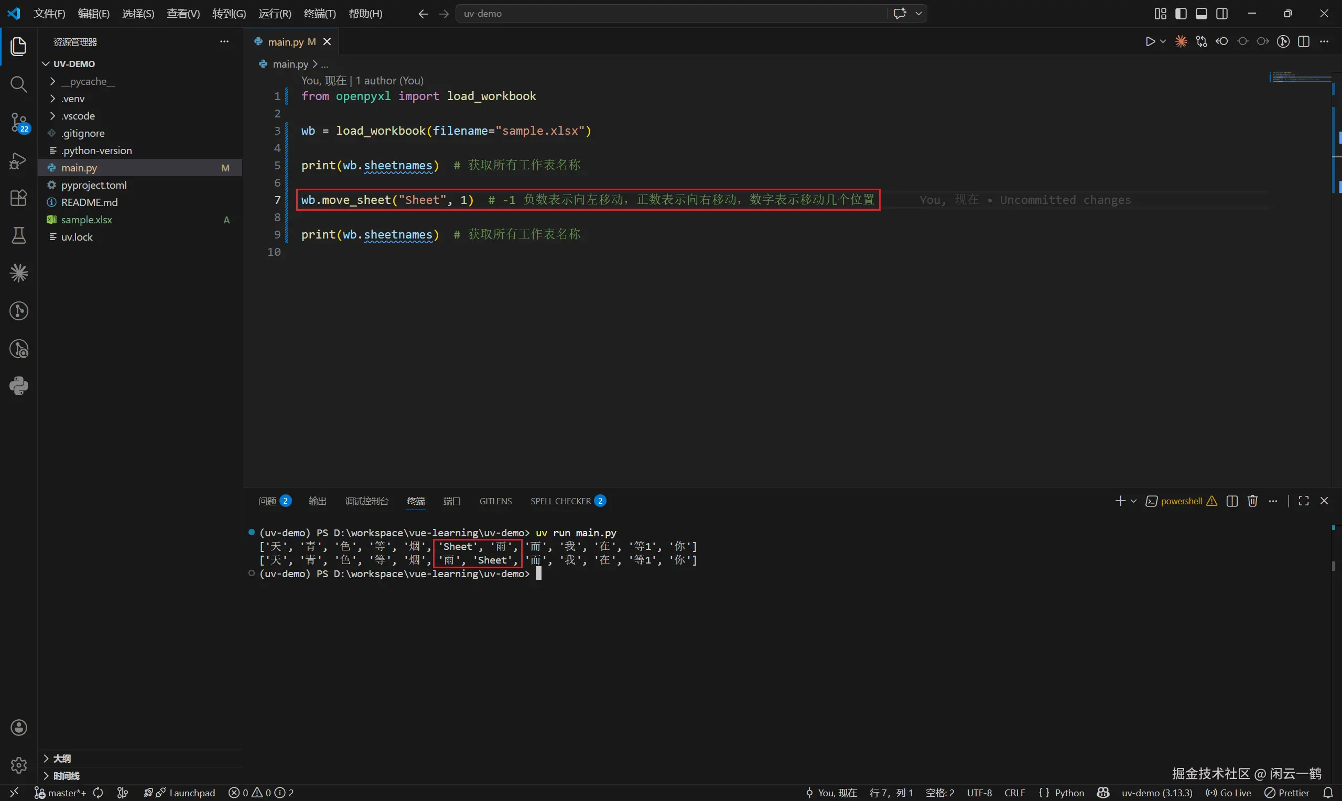Toggle primary sidebar visibility layout button
The image size is (1342, 801).
1181,14
